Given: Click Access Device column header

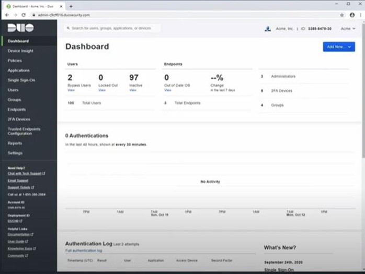Looking at the screenshot, I should (187, 260).
